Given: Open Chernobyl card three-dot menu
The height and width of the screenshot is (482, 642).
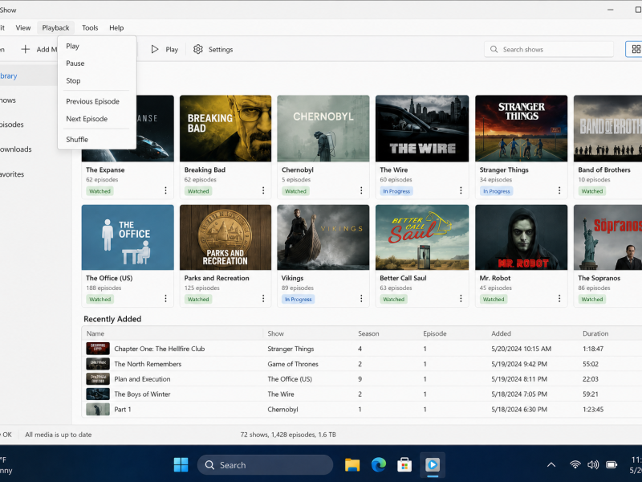Looking at the screenshot, I should (361, 190).
